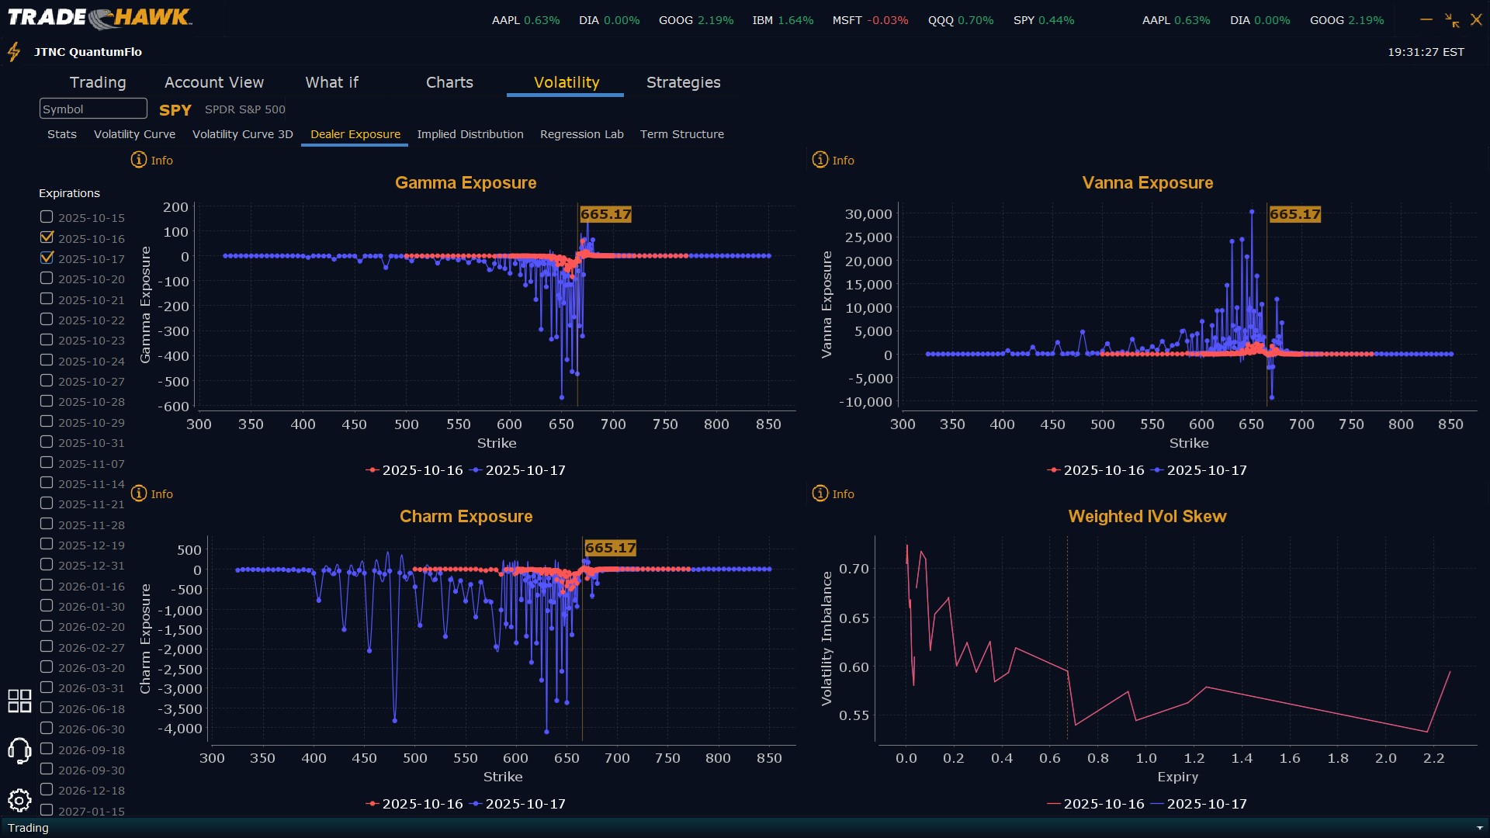The width and height of the screenshot is (1490, 838).
Task: Toggle 2025-10-17 series in Gamma Exposure legend
Action: point(518,470)
